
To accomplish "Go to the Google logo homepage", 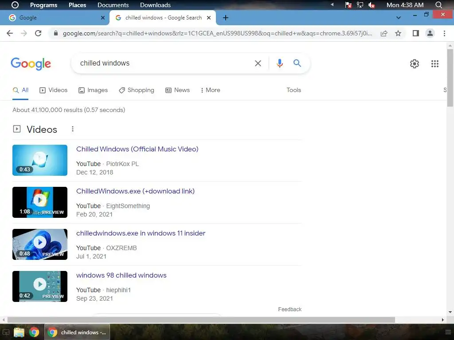I will tap(31, 64).
